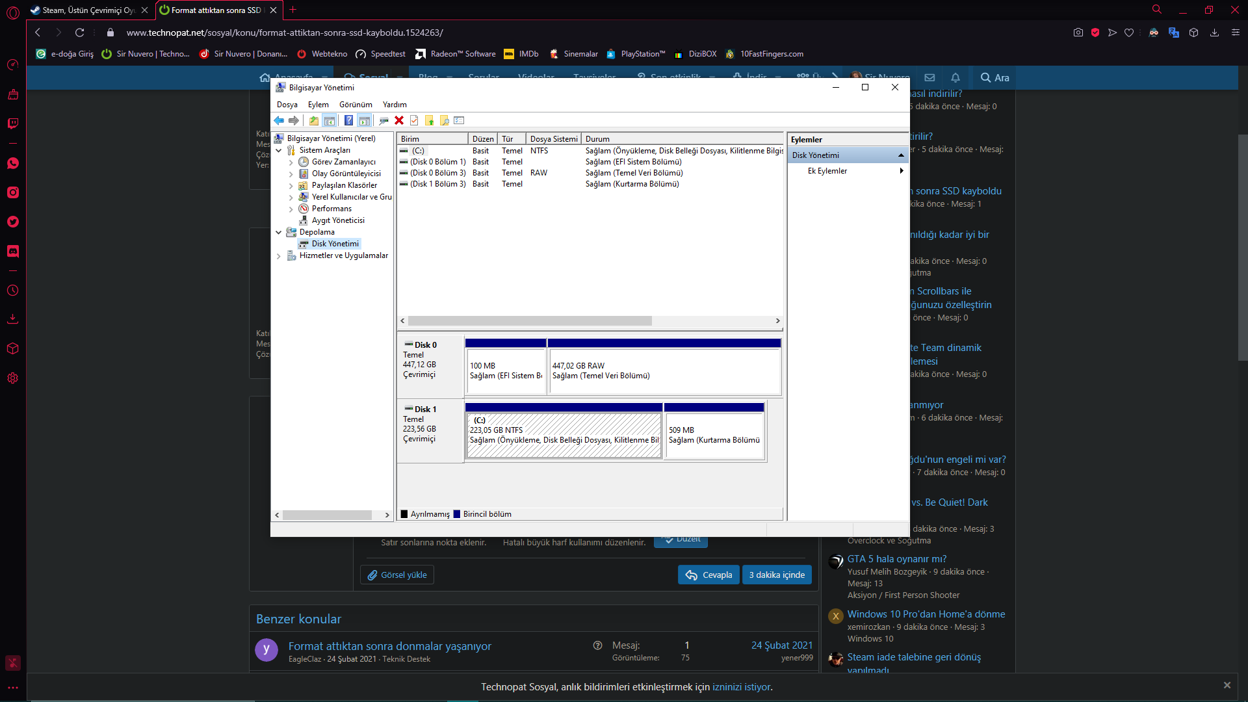Expand Hizmetler ve Uygulamalar node
Image resolution: width=1248 pixels, height=702 pixels.
tap(279, 256)
